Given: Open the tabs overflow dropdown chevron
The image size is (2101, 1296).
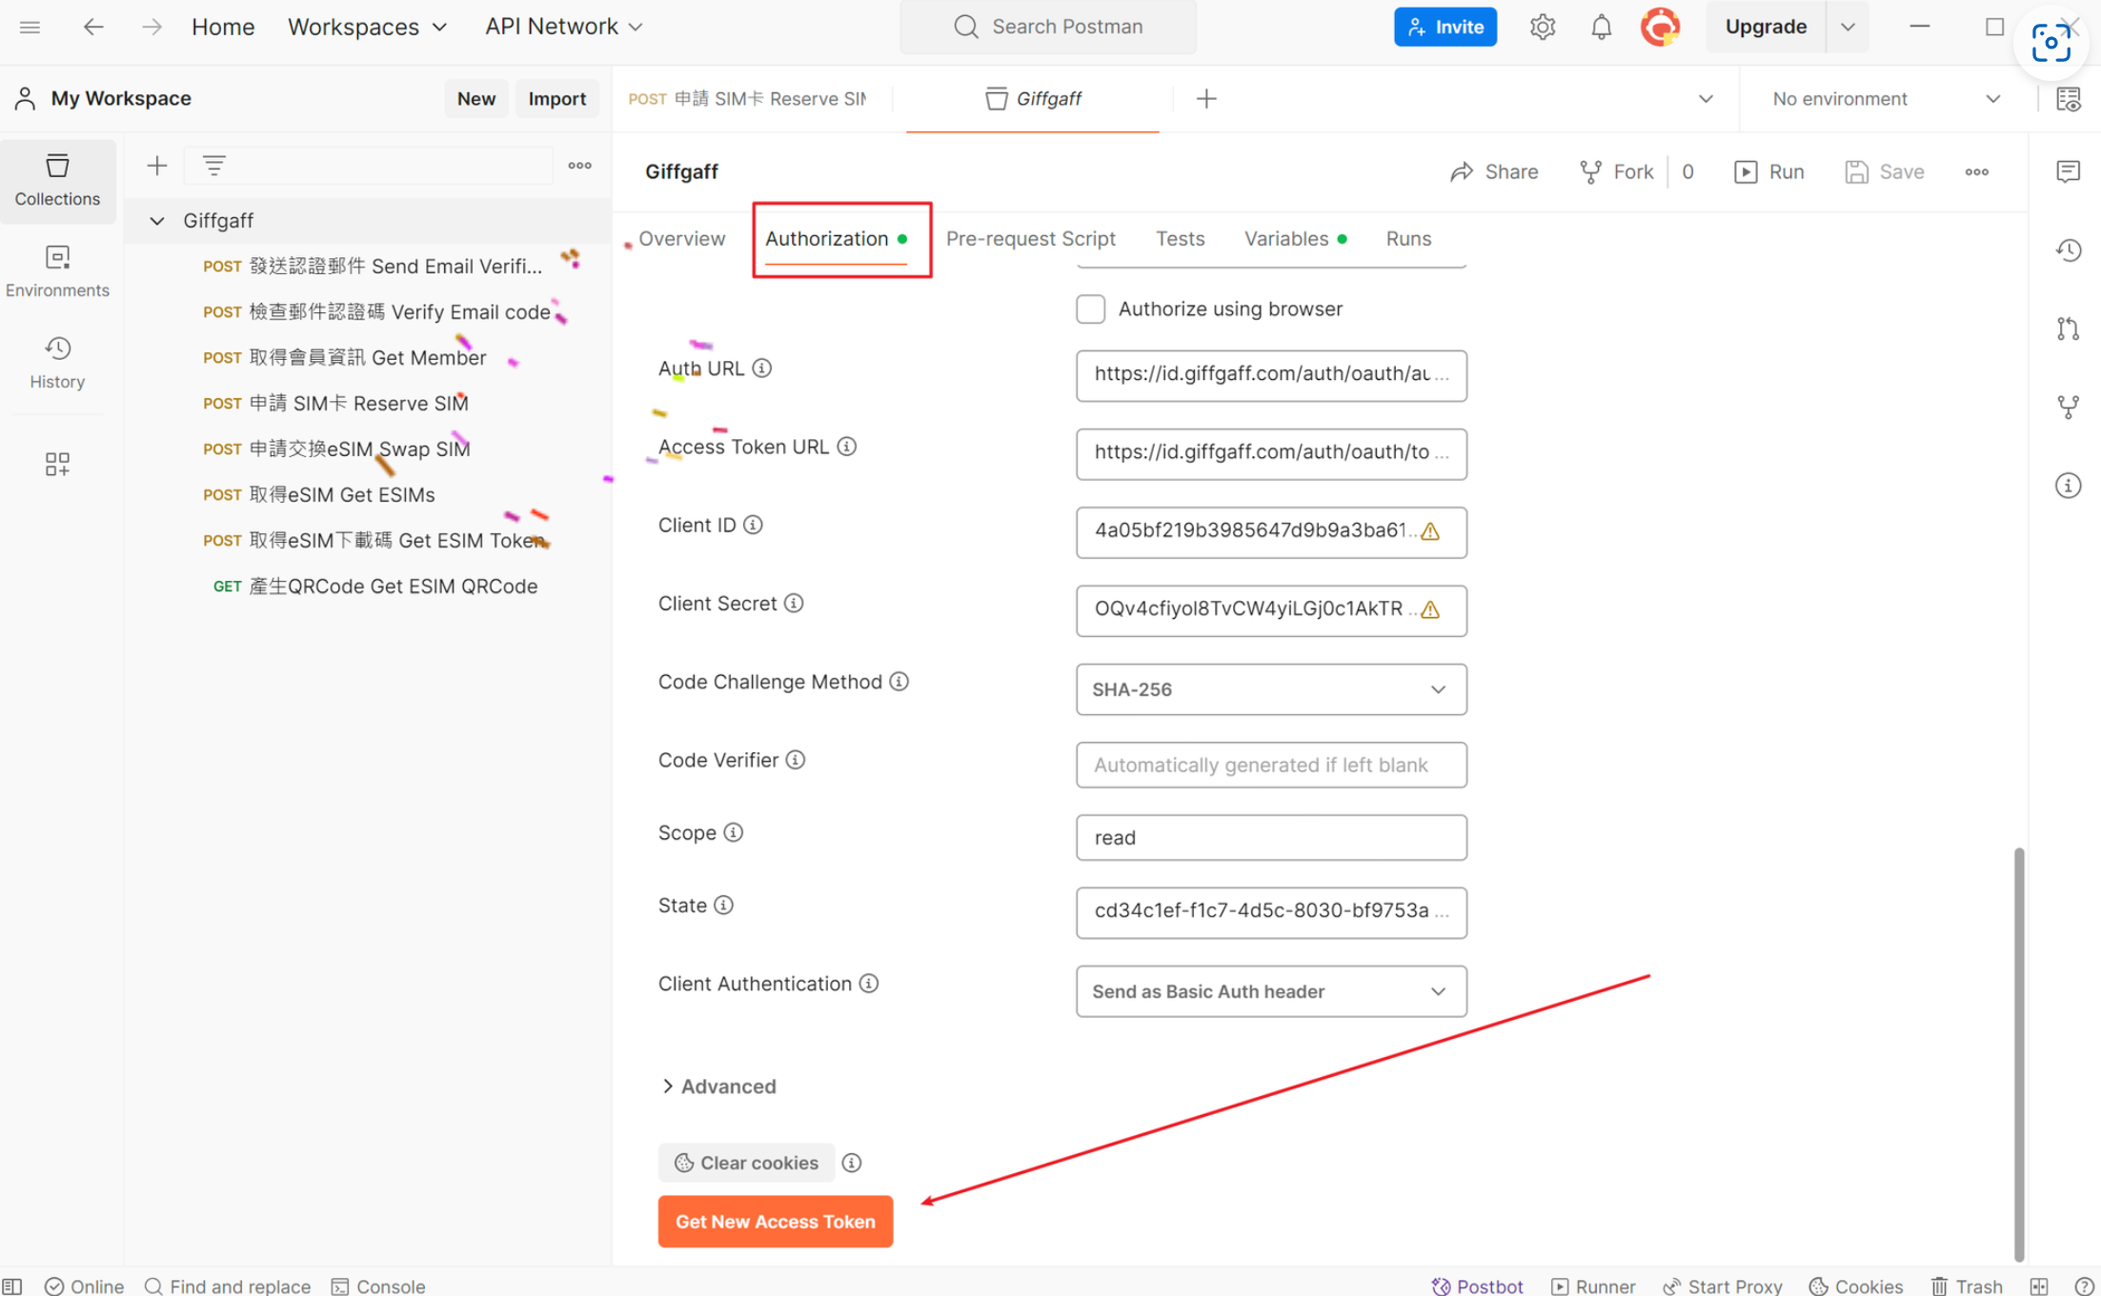Looking at the screenshot, I should click(1706, 98).
